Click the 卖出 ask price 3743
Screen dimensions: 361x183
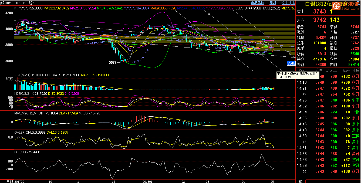(320, 12)
